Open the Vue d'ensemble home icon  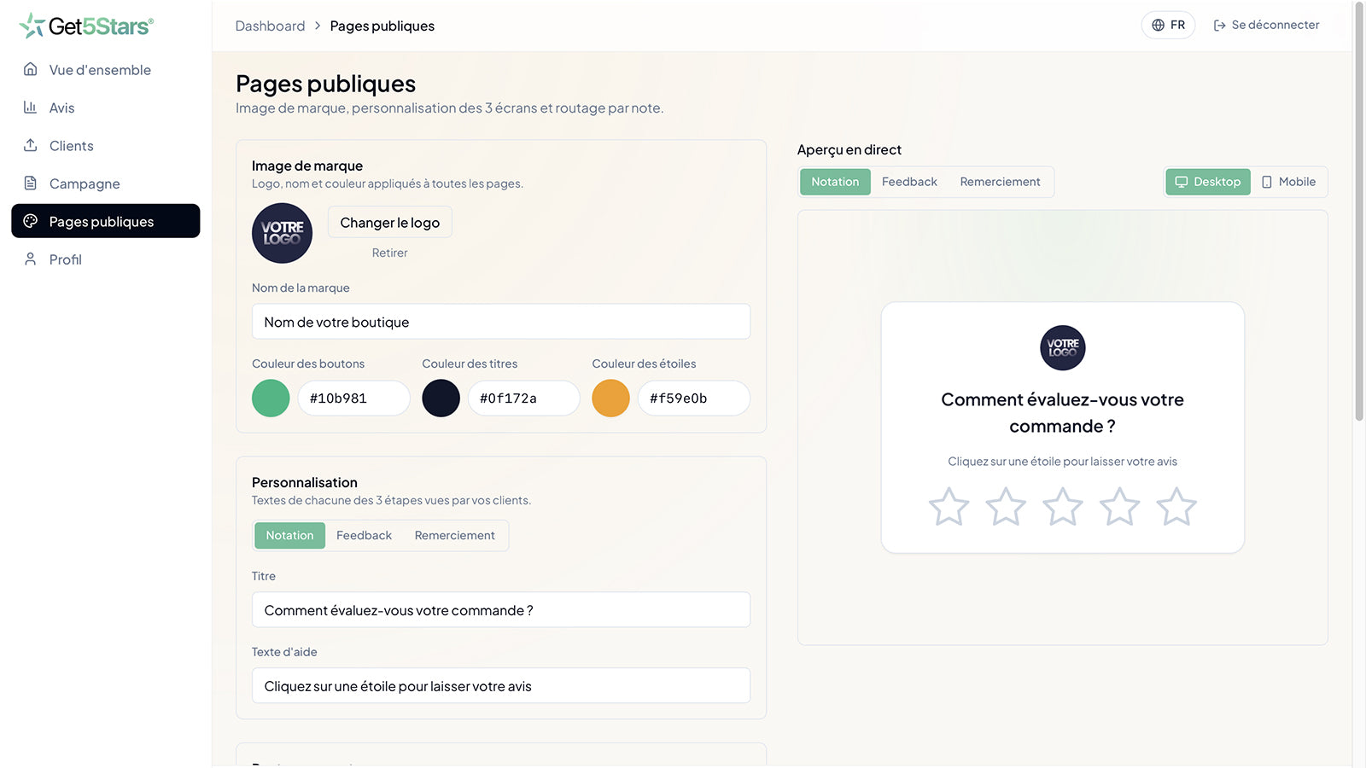(x=30, y=69)
